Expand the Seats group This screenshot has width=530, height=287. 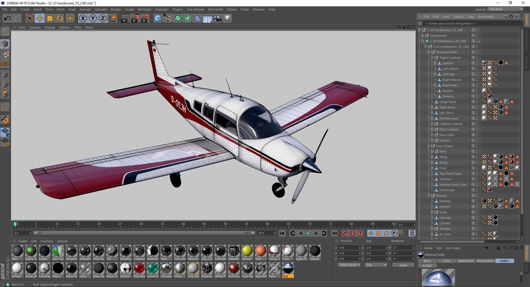click(x=432, y=212)
